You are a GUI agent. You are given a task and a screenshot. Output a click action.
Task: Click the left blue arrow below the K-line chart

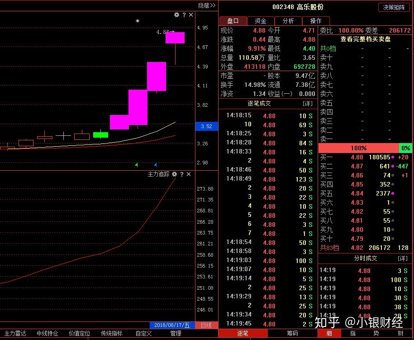[137, 164]
